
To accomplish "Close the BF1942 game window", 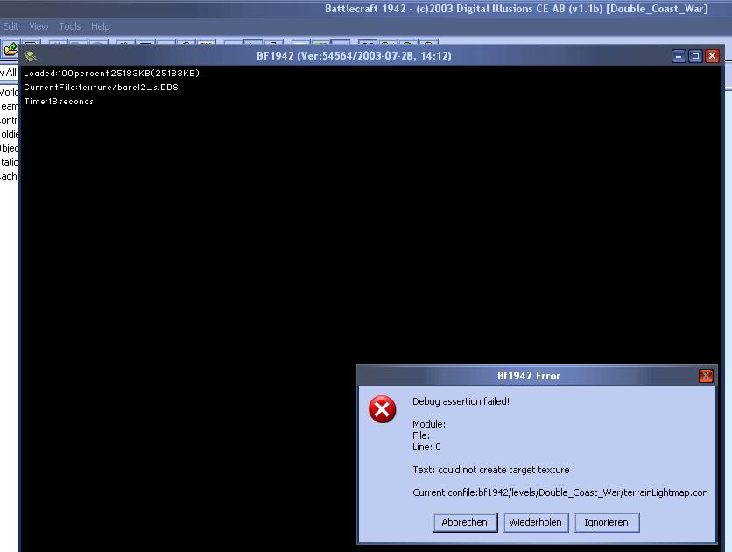I will (713, 56).
